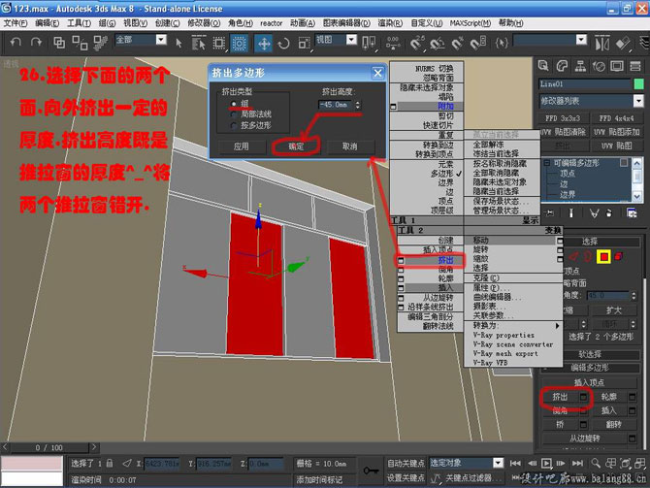Click the magnifier Zoom viewport icon
The image size is (650, 488).
(x=596, y=463)
